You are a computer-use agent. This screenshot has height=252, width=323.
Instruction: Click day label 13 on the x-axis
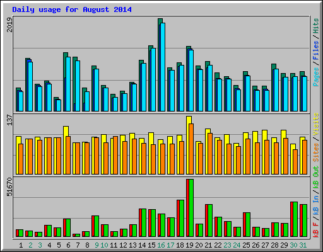[132, 245]
